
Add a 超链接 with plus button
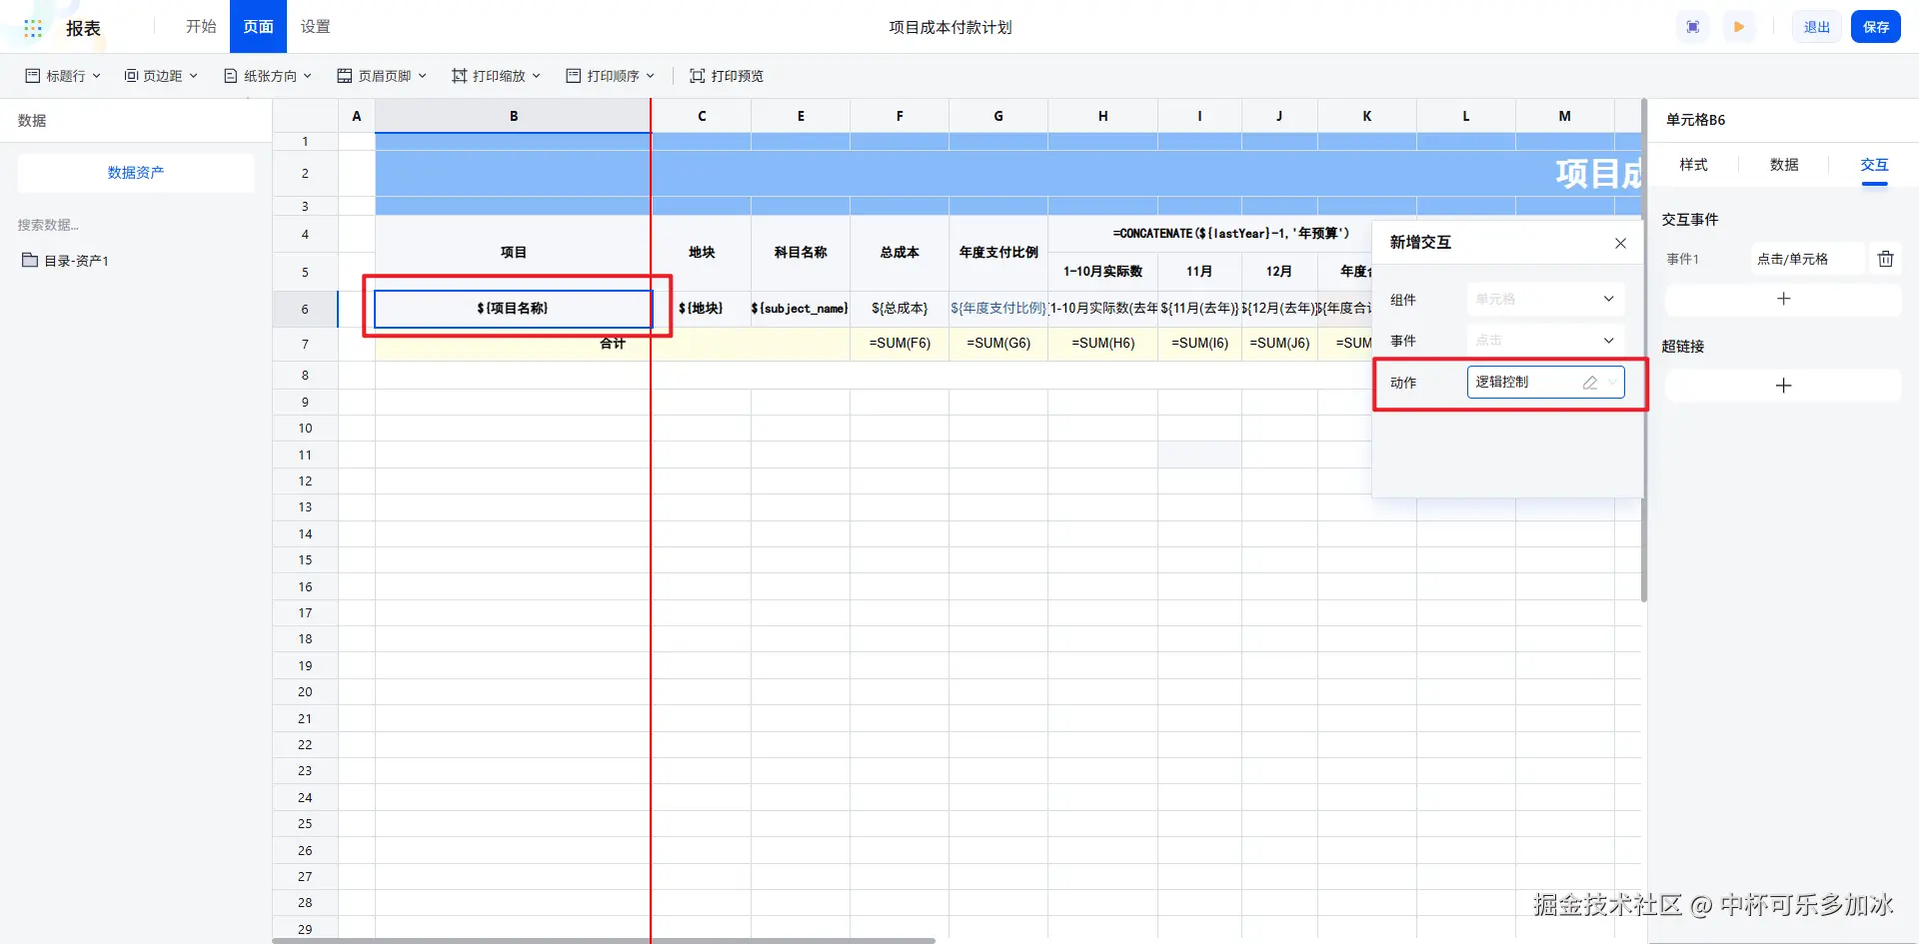coord(1783,386)
